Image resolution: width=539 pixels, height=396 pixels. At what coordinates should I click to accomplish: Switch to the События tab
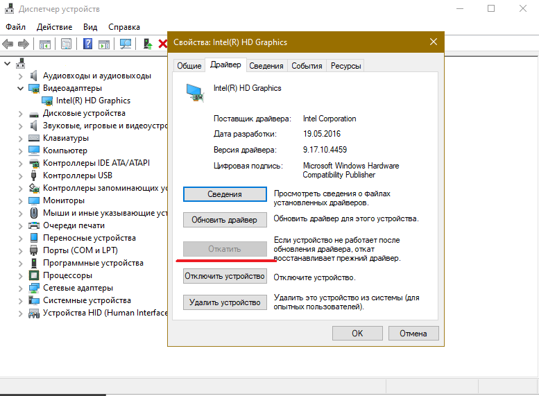307,66
